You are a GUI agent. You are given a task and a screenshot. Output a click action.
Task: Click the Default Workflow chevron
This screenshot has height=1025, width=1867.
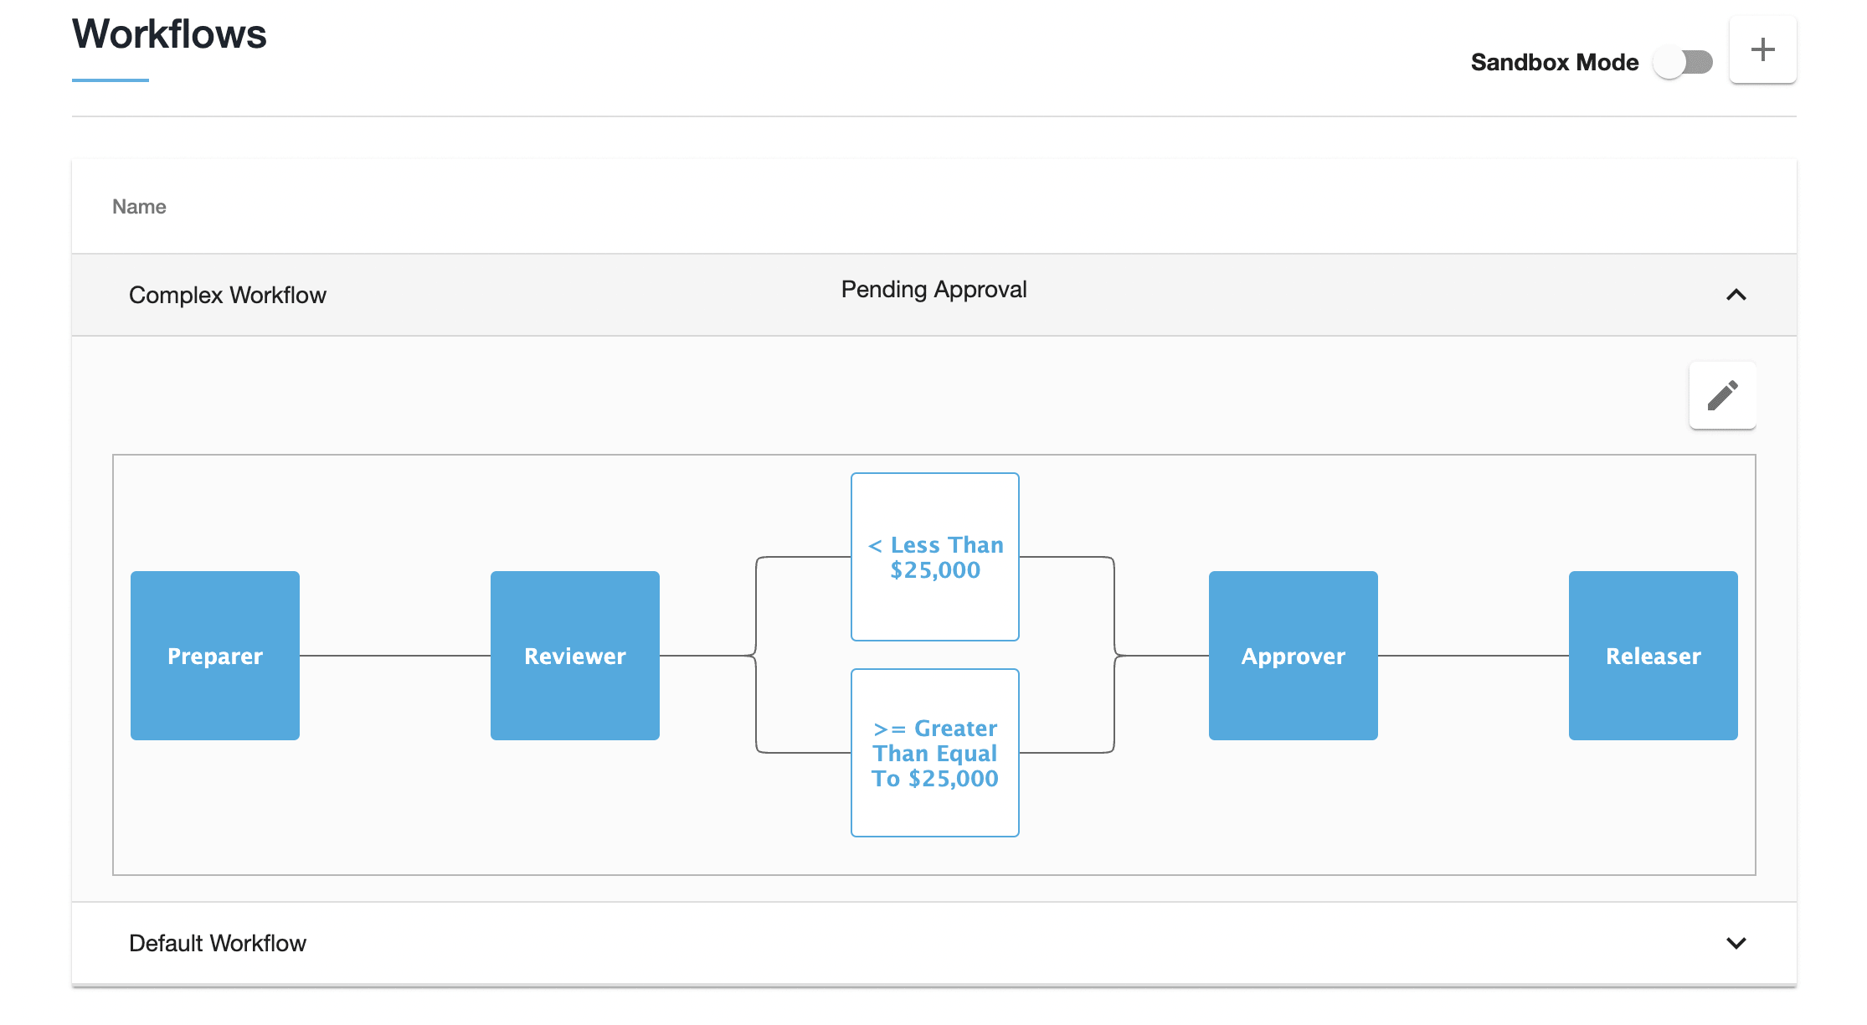[x=1736, y=943]
